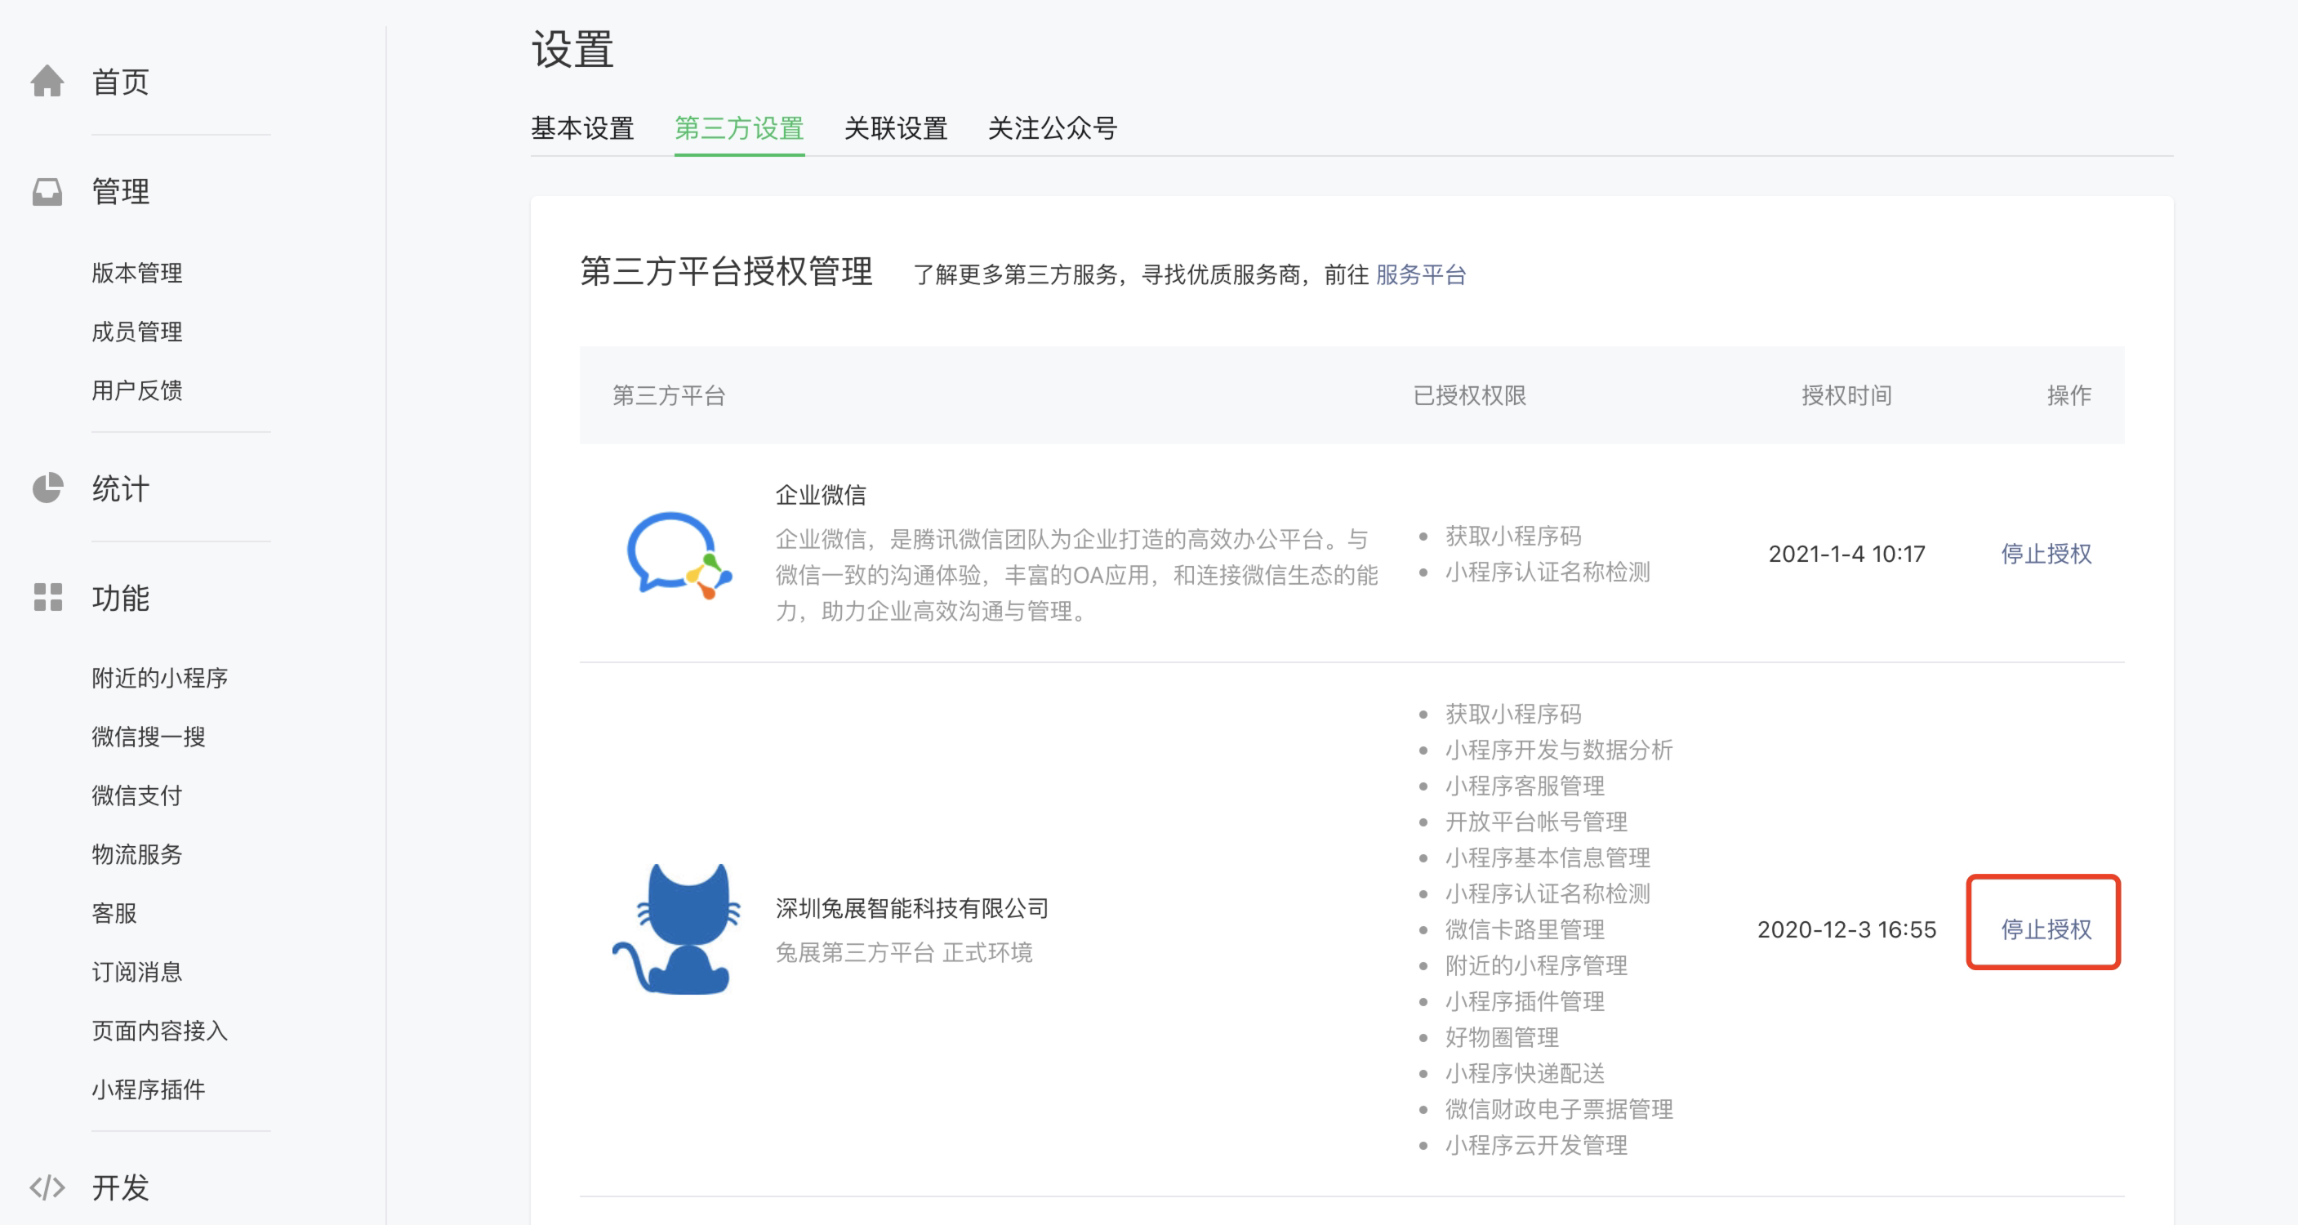Switch to the 关联设置 tab
Viewport: 2298px width, 1225px height.
pos(896,128)
